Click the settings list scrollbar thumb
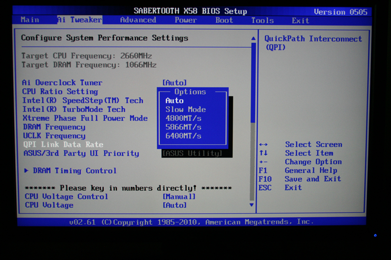The height and width of the screenshot is (260, 391). pyautogui.click(x=253, y=83)
